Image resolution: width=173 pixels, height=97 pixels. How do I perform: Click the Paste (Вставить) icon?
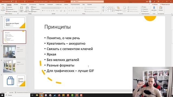(x=3, y=8)
